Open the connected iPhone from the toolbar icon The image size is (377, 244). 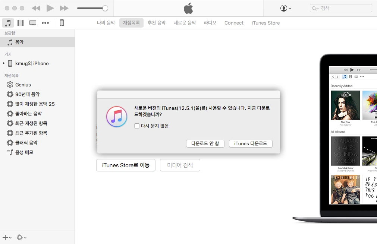pos(62,23)
